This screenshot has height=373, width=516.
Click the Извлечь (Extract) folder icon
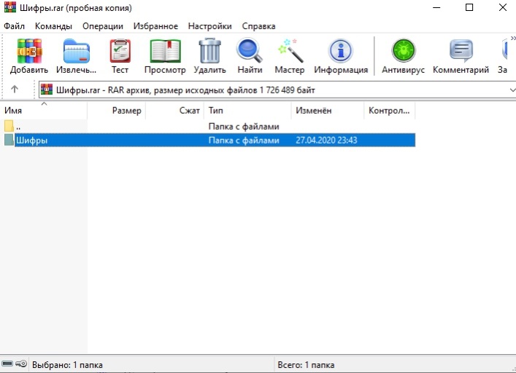click(76, 52)
